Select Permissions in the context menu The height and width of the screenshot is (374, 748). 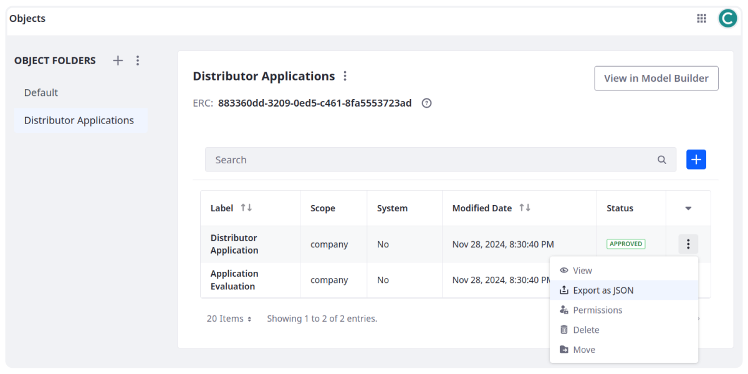(x=597, y=310)
